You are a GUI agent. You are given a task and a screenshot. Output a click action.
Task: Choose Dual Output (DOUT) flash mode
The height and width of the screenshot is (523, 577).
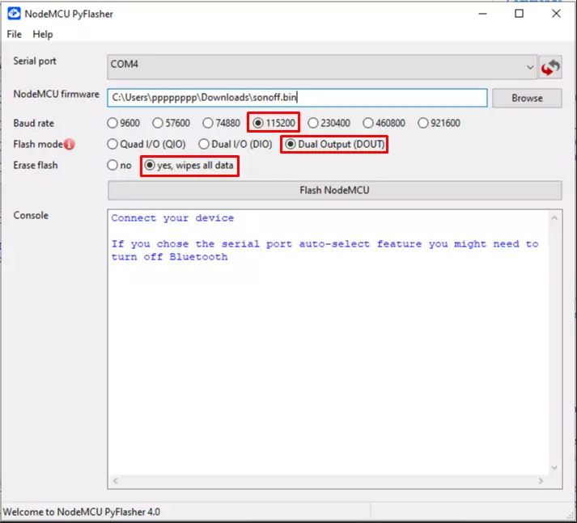pos(334,144)
